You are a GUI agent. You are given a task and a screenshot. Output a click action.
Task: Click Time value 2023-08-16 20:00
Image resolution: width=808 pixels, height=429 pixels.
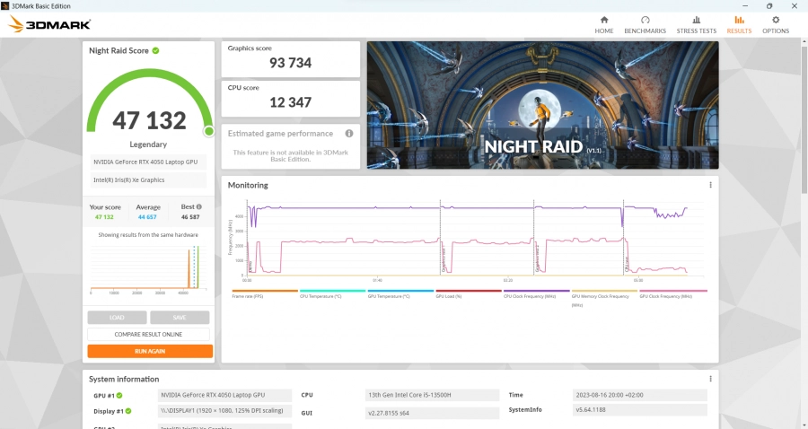point(639,395)
